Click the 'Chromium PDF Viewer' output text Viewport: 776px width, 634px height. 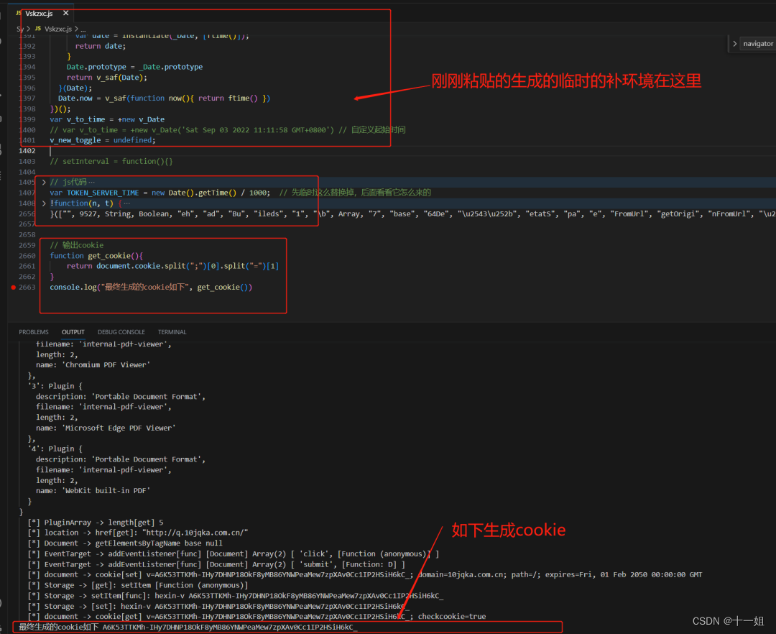pos(107,364)
